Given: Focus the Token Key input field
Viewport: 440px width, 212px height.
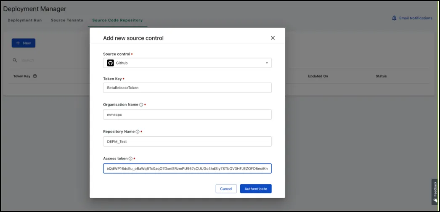Looking at the screenshot, I should 187,87.
